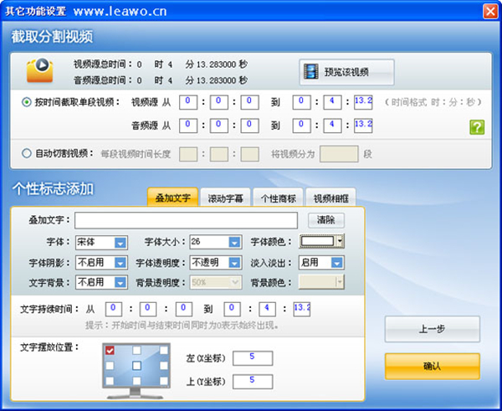
Task: Click the audio source end minute field
Action: 332,126
